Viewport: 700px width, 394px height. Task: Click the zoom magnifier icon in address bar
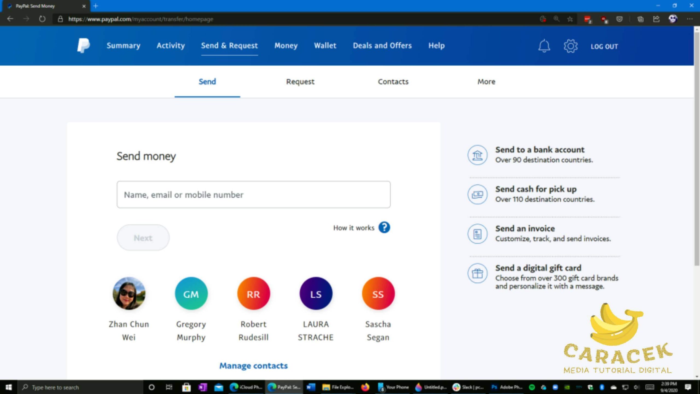(556, 19)
